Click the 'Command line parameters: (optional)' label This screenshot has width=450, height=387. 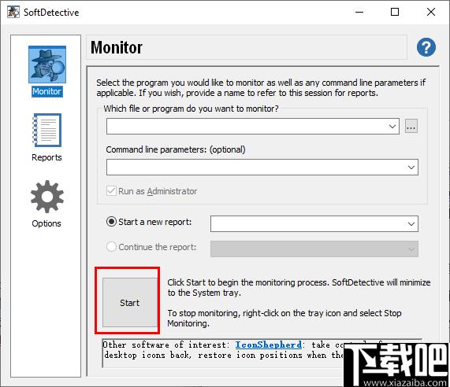click(x=176, y=149)
